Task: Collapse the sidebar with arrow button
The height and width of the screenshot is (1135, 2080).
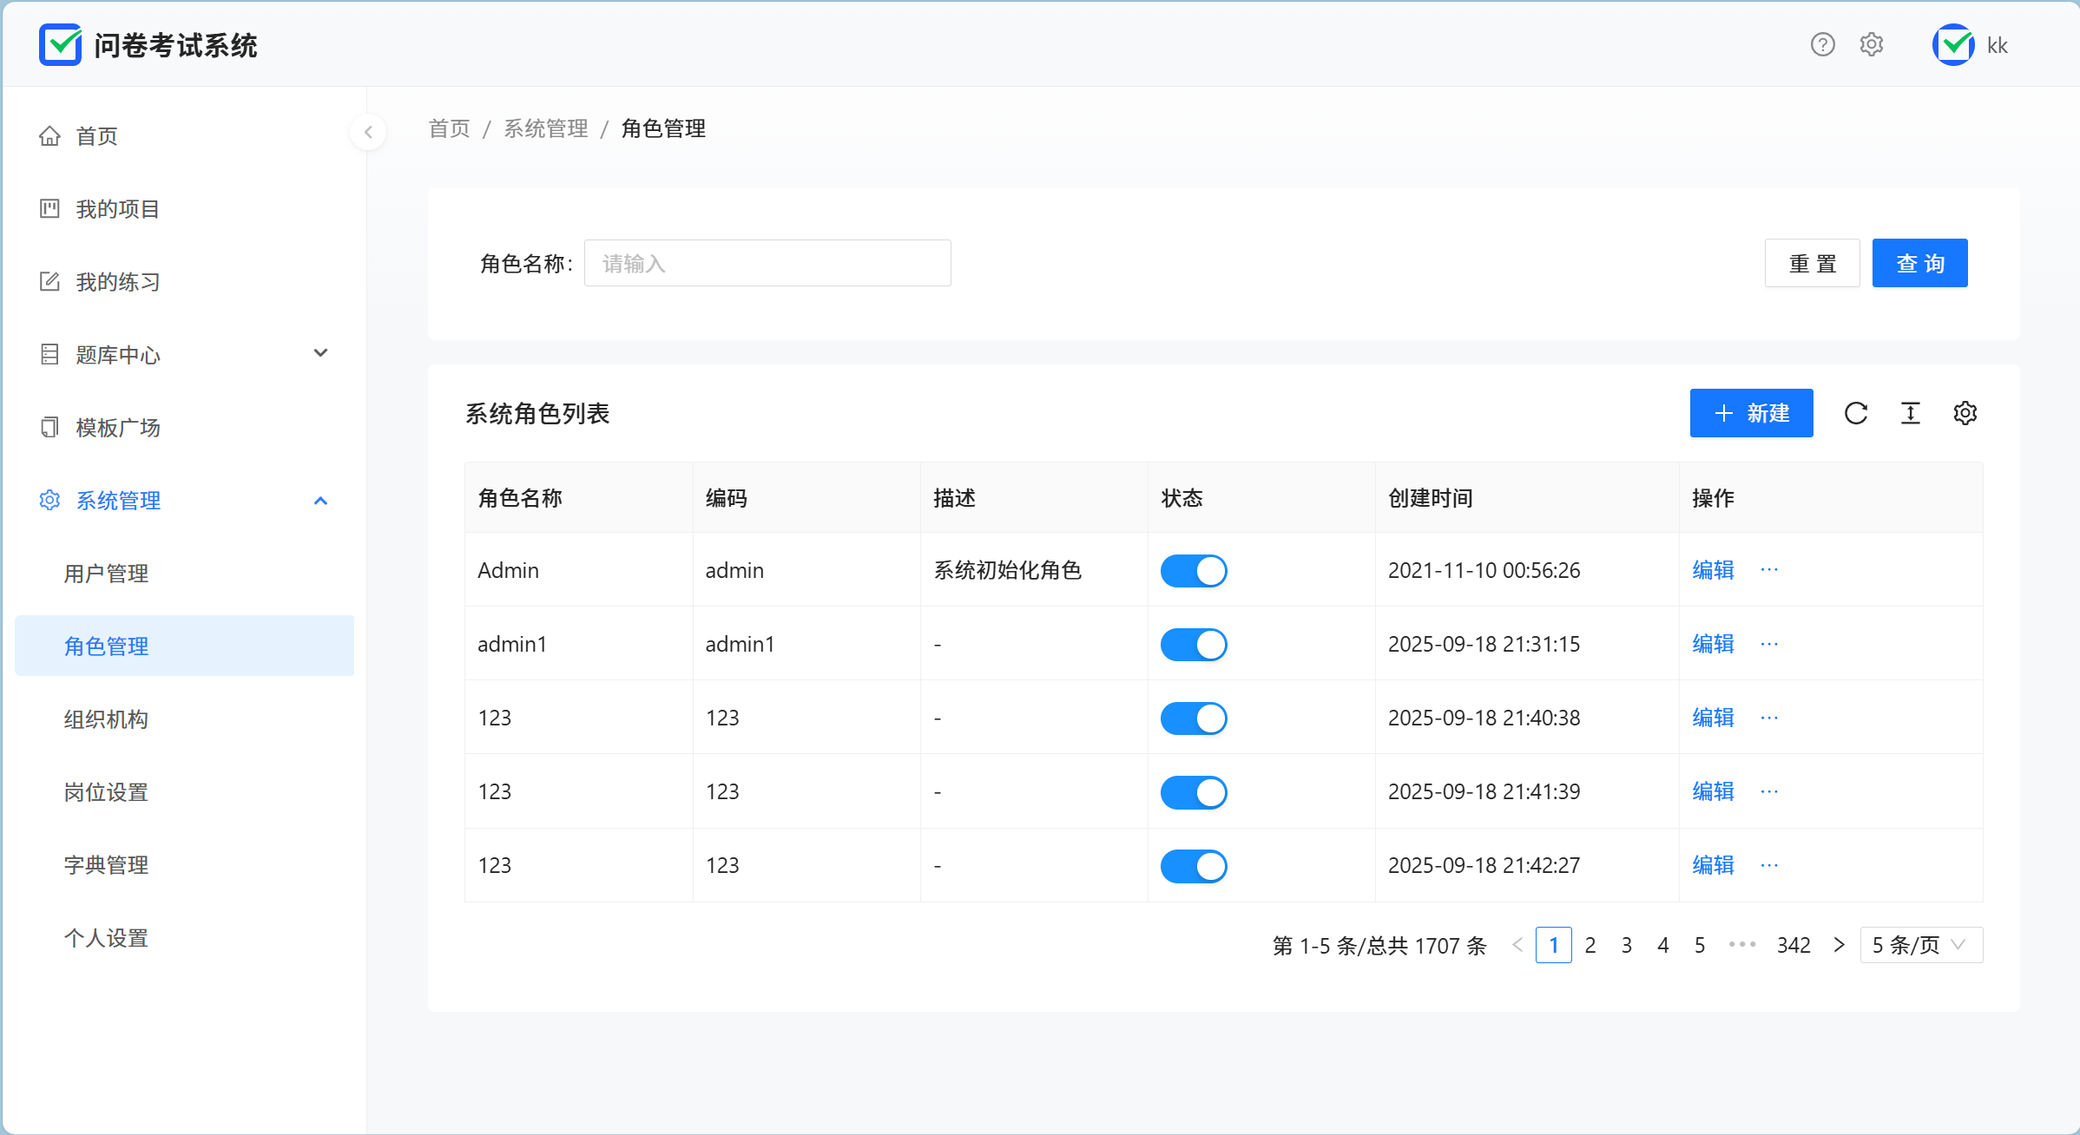Action: click(x=368, y=132)
